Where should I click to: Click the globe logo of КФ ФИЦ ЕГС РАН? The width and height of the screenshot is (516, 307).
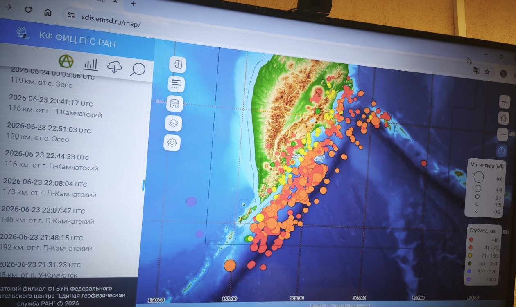point(23,33)
